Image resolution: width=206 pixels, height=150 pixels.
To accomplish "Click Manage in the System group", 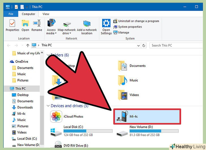I will tap(121, 32).
